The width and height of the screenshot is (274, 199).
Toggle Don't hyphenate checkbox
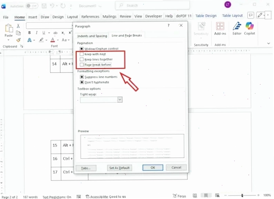click(x=82, y=82)
